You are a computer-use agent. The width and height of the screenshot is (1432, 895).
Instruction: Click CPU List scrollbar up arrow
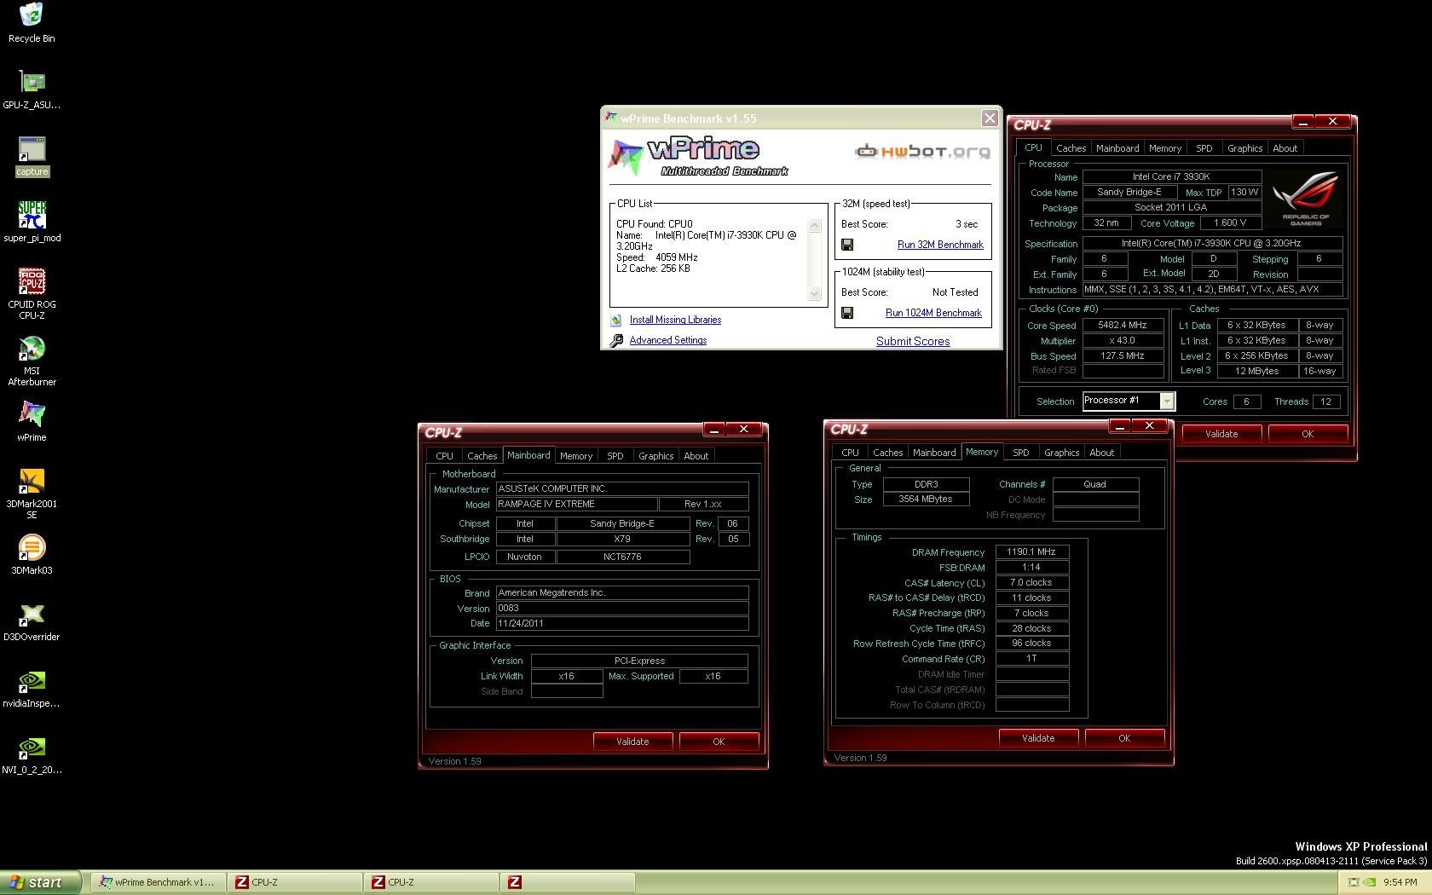pos(814,226)
